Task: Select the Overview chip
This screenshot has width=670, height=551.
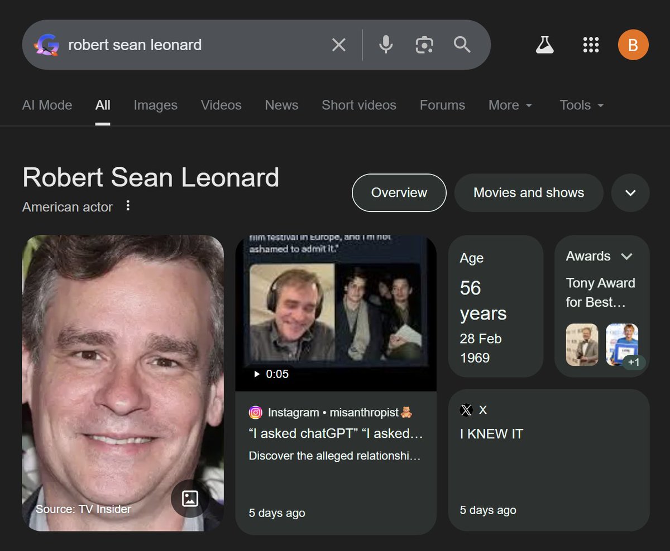Action: [399, 192]
